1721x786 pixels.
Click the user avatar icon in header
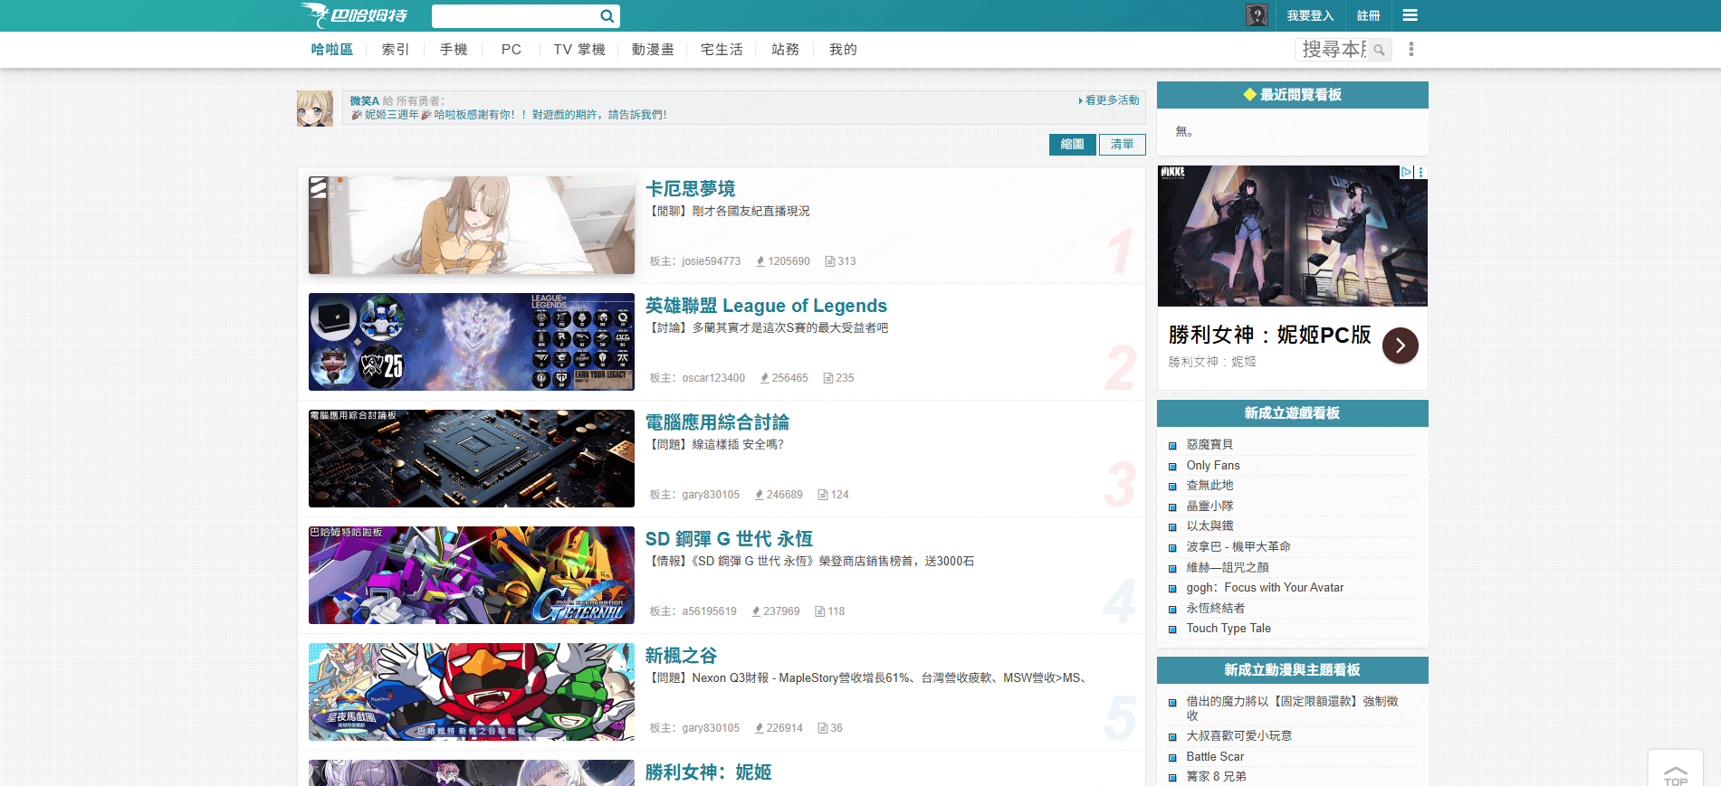tap(1256, 15)
